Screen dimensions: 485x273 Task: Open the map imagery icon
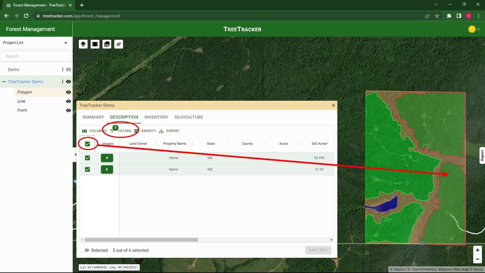point(107,44)
